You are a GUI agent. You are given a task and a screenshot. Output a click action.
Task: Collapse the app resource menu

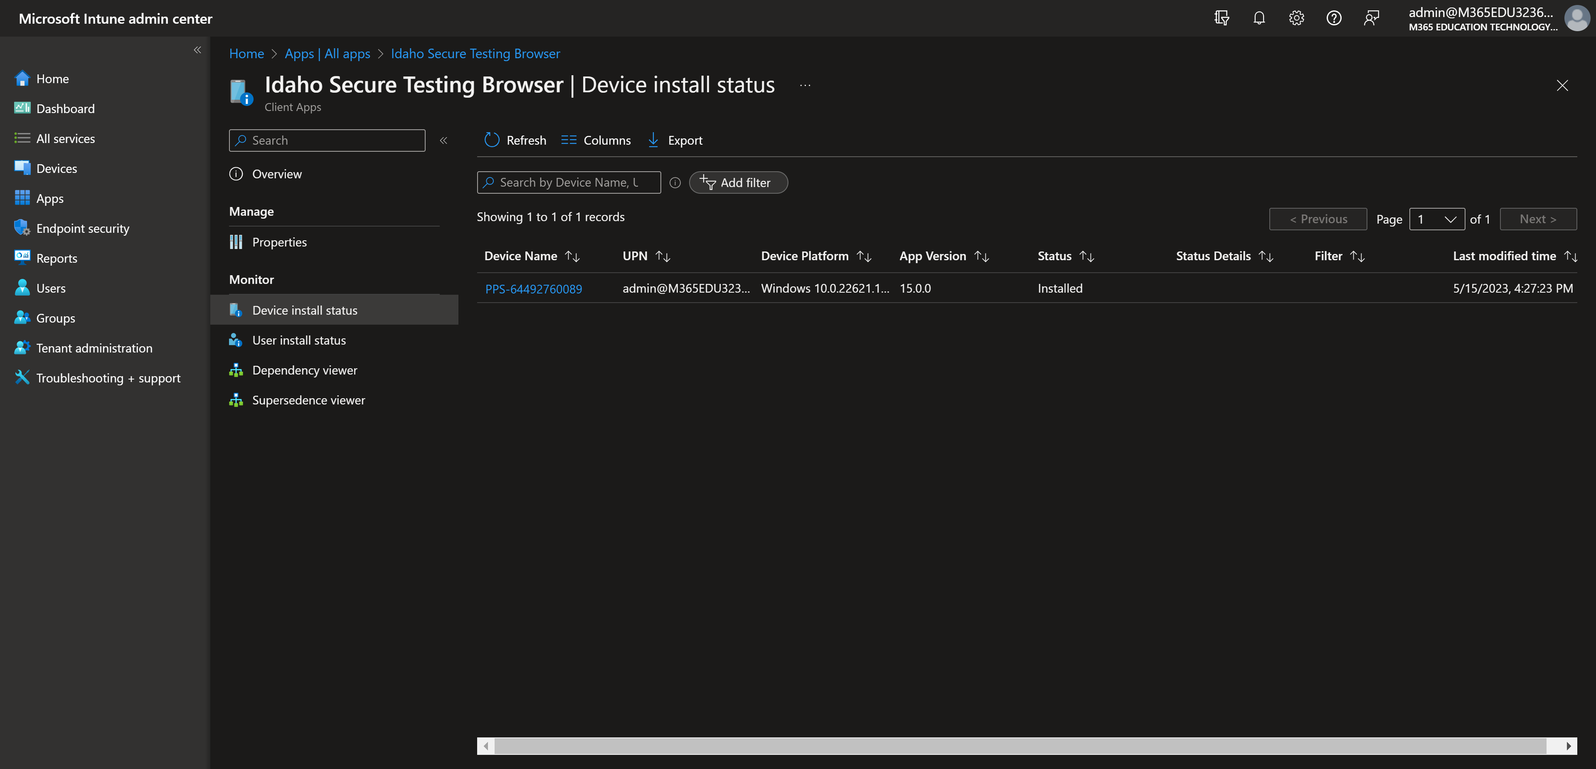(443, 140)
